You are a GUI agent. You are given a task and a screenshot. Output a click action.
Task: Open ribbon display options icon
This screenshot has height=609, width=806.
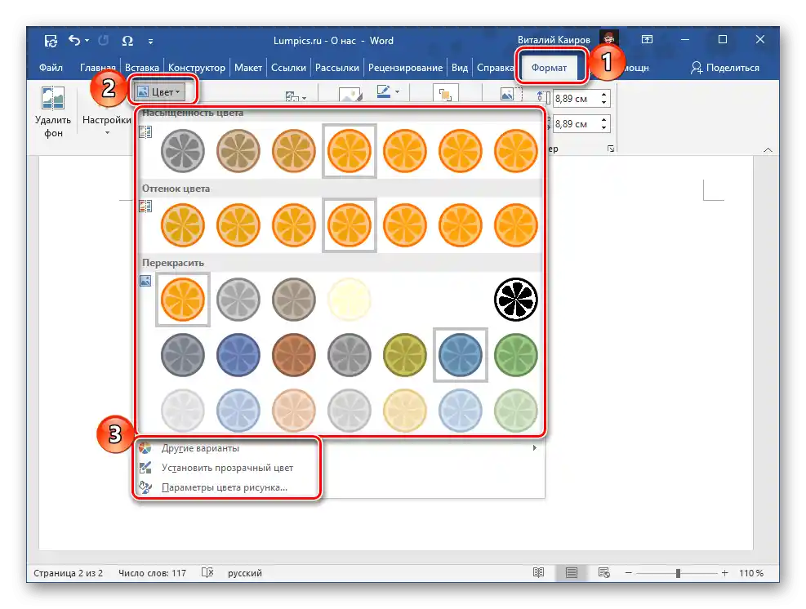pyautogui.click(x=647, y=39)
